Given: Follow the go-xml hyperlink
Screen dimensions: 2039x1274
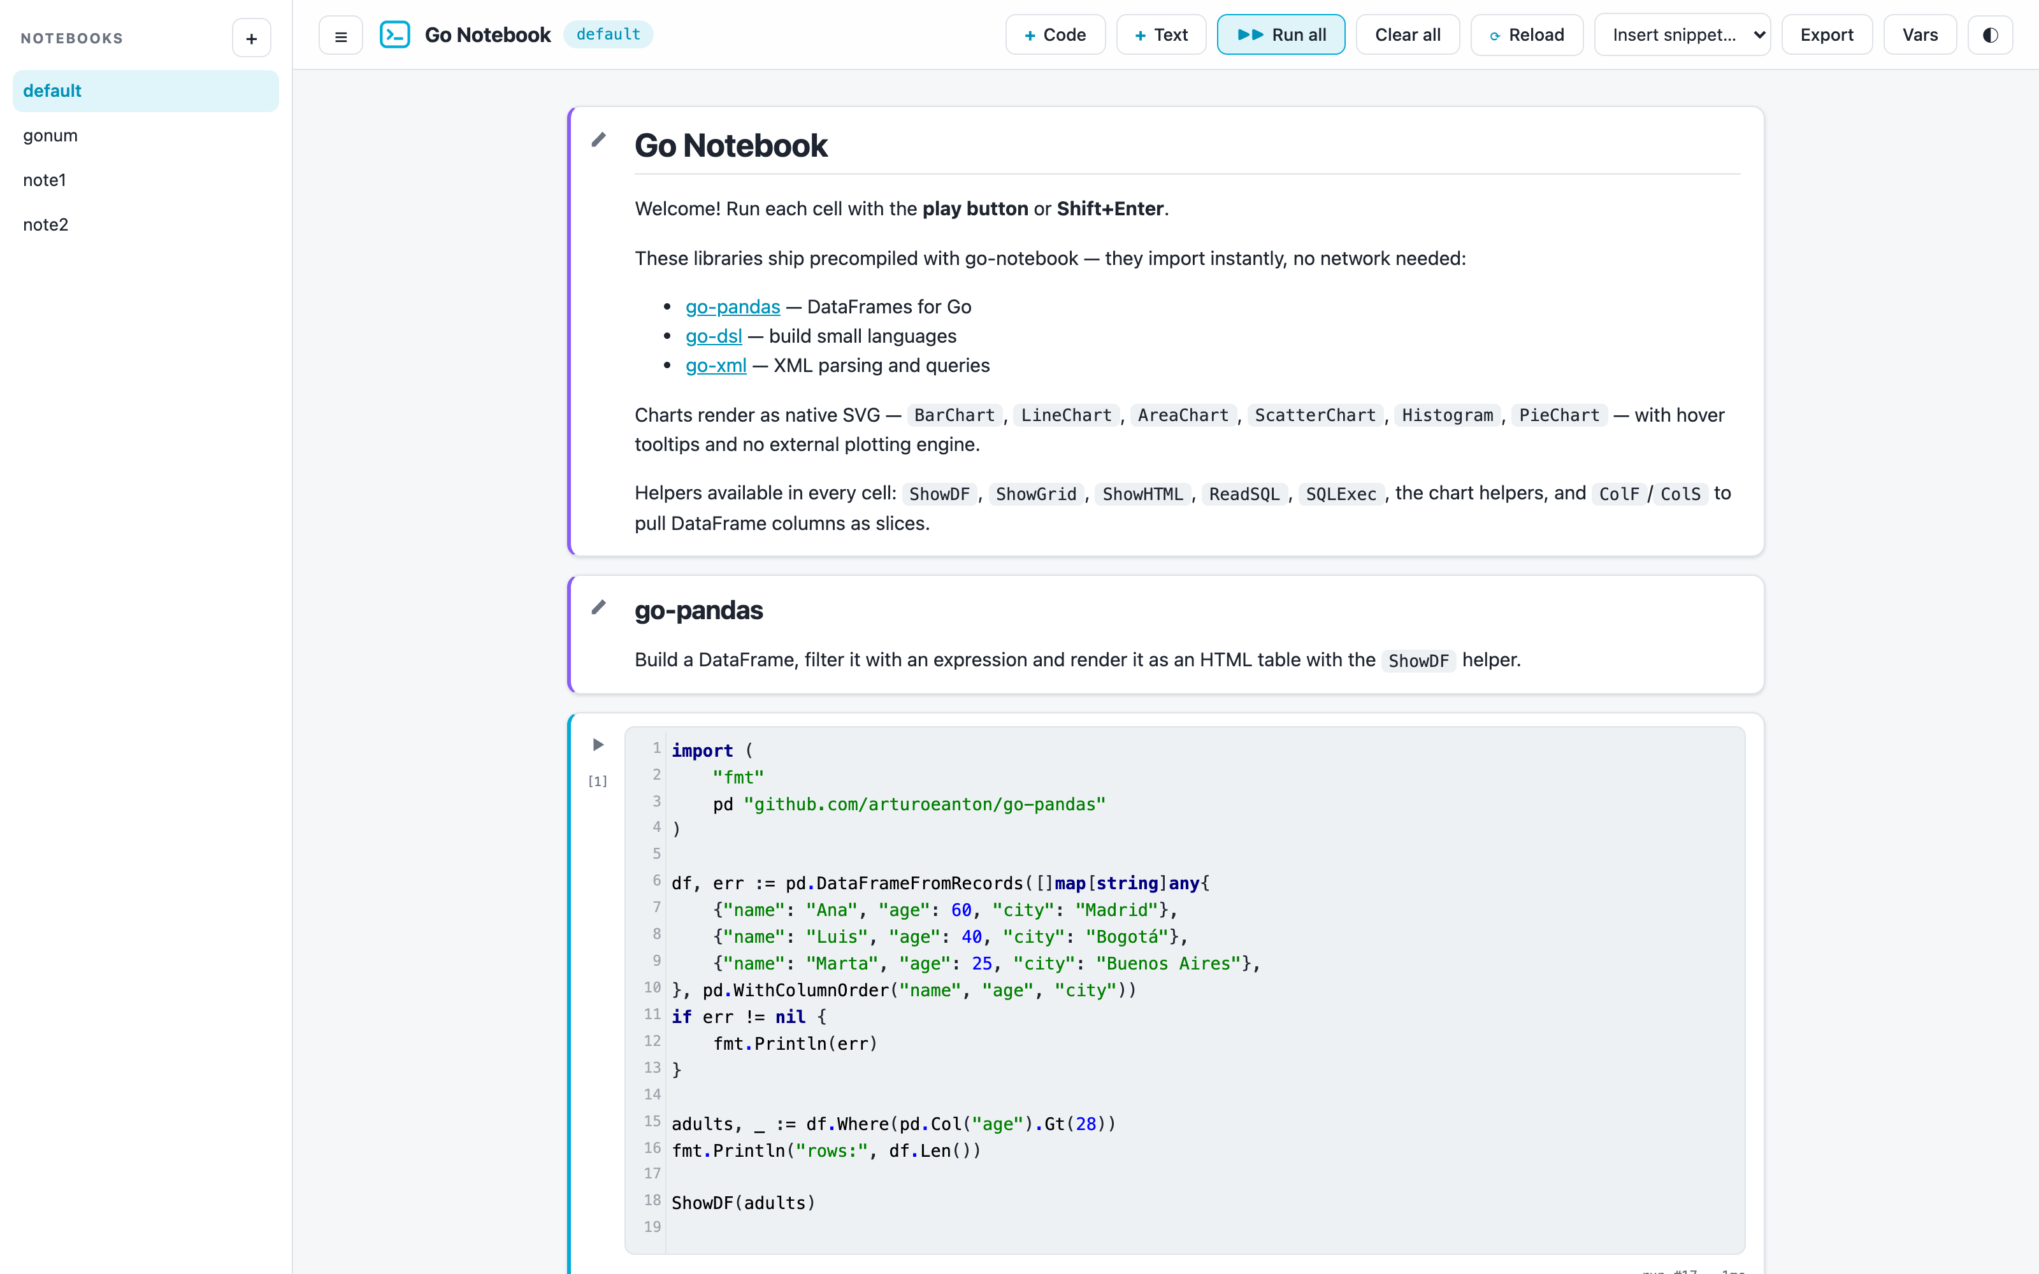Looking at the screenshot, I should (x=716, y=366).
